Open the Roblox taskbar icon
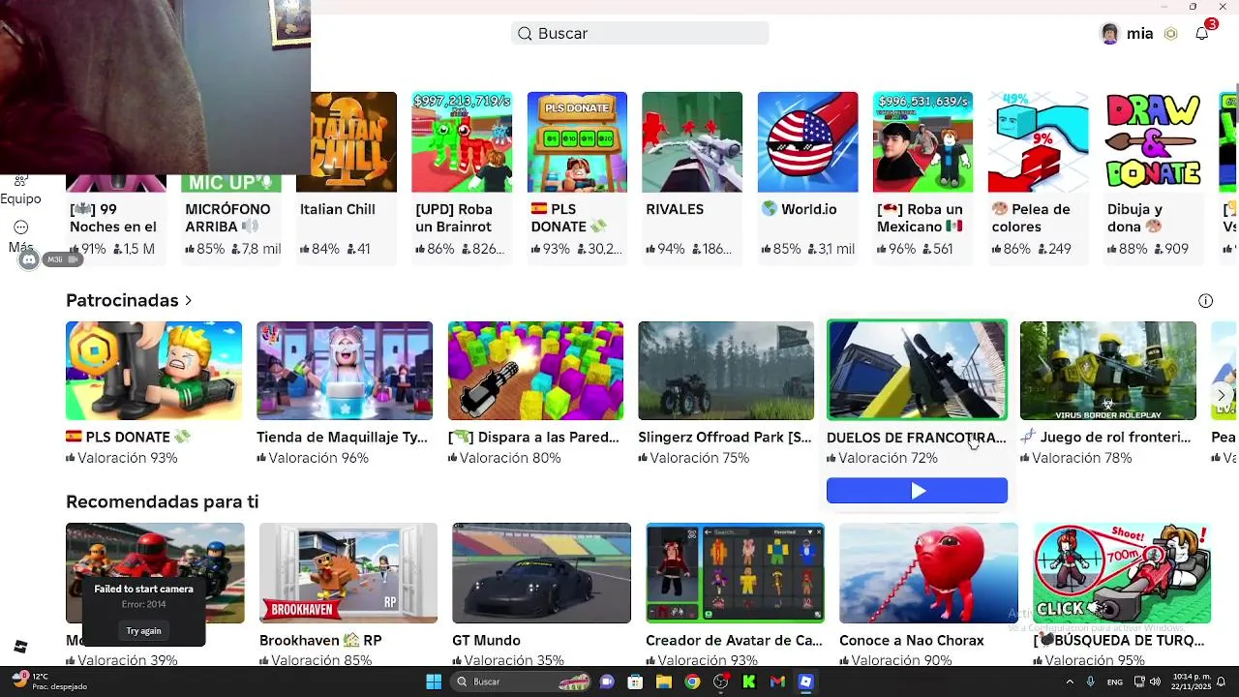 (x=805, y=682)
